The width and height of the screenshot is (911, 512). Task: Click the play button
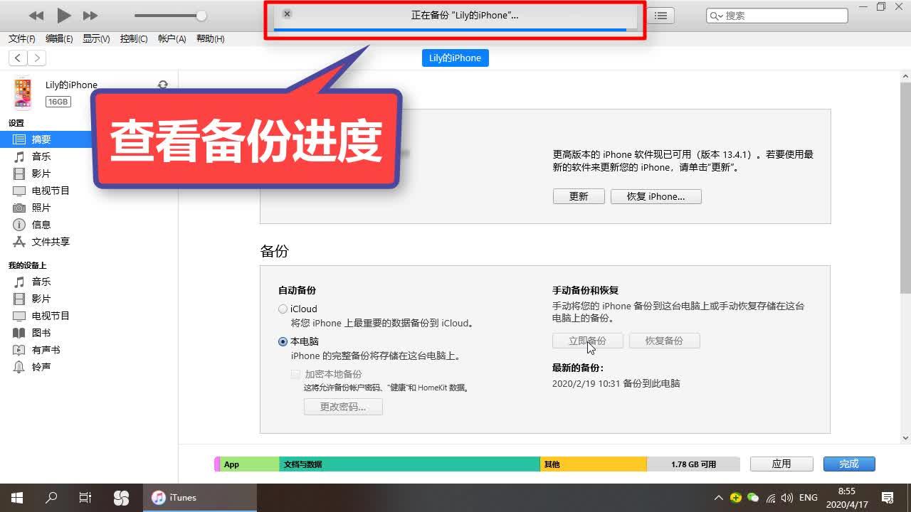(x=63, y=15)
